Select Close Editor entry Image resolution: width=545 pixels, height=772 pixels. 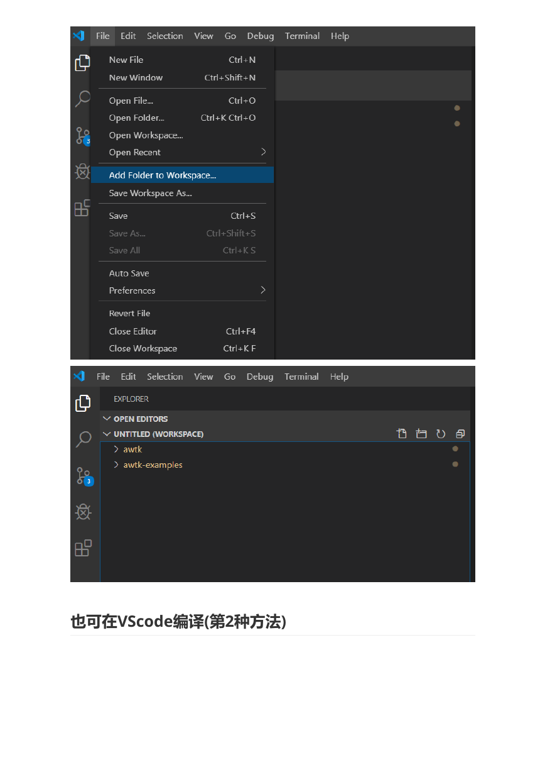[x=182, y=331]
